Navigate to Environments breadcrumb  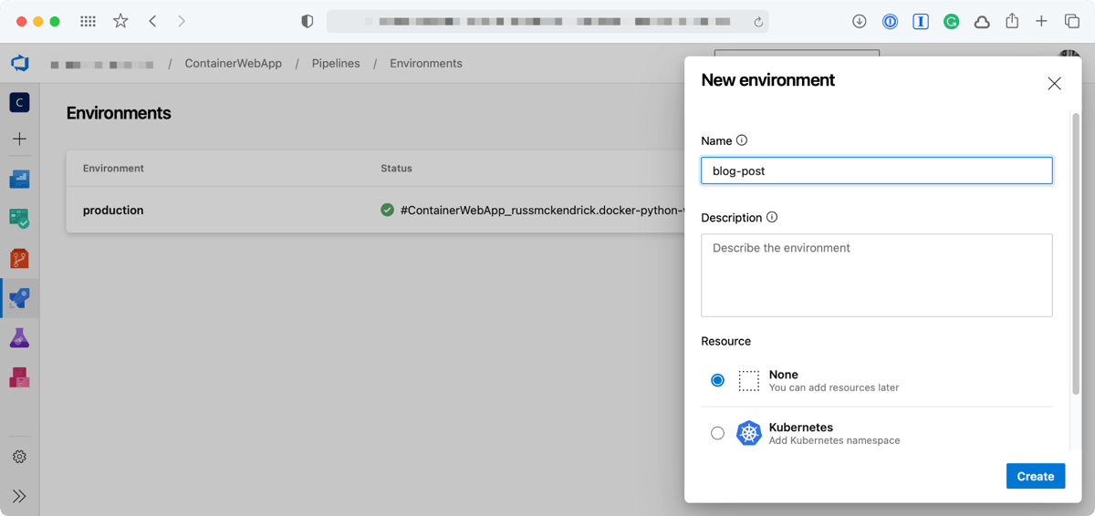[426, 64]
